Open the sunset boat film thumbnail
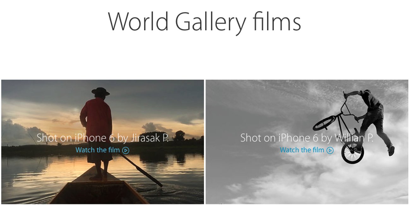410x205 pixels. (x=103, y=142)
